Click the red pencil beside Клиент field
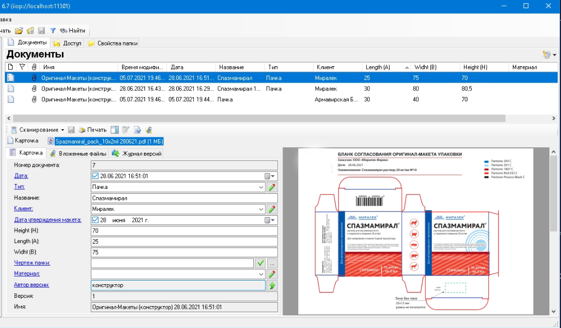561x328 pixels. click(272, 209)
